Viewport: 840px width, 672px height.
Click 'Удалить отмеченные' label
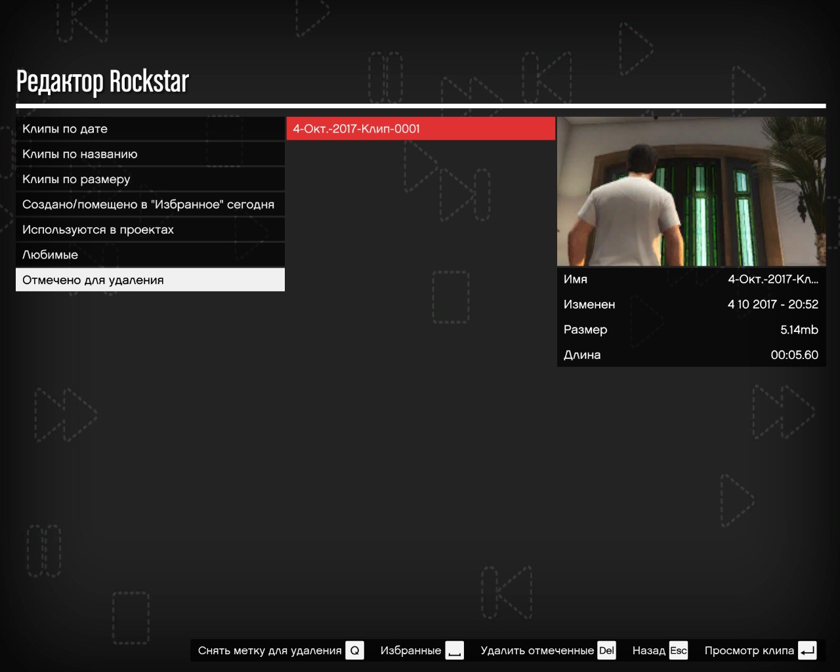coord(537,650)
